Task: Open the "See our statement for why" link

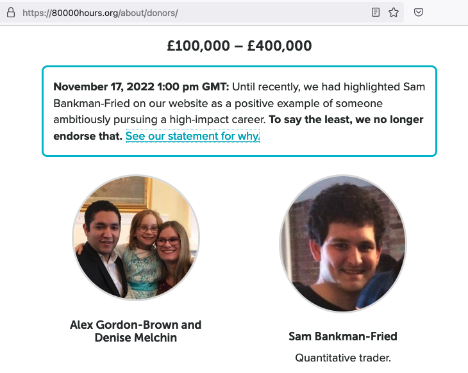Action: [192, 136]
